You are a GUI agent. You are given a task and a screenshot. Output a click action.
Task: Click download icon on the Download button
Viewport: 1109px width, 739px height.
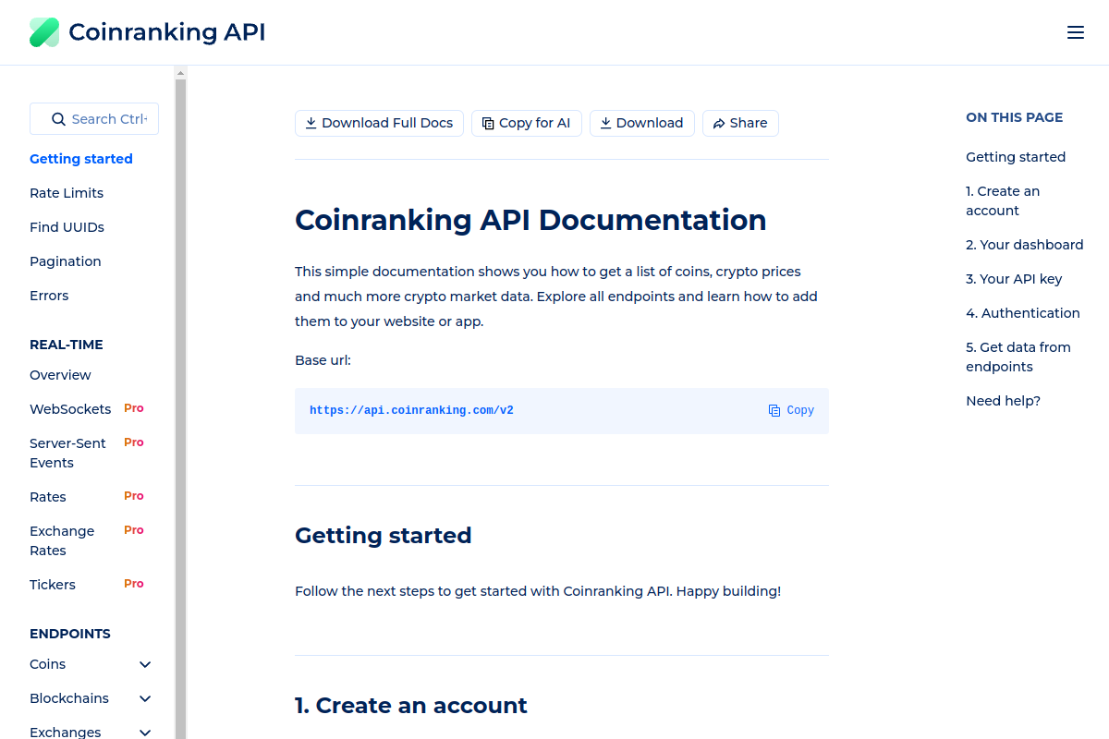[x=606, y=123]
